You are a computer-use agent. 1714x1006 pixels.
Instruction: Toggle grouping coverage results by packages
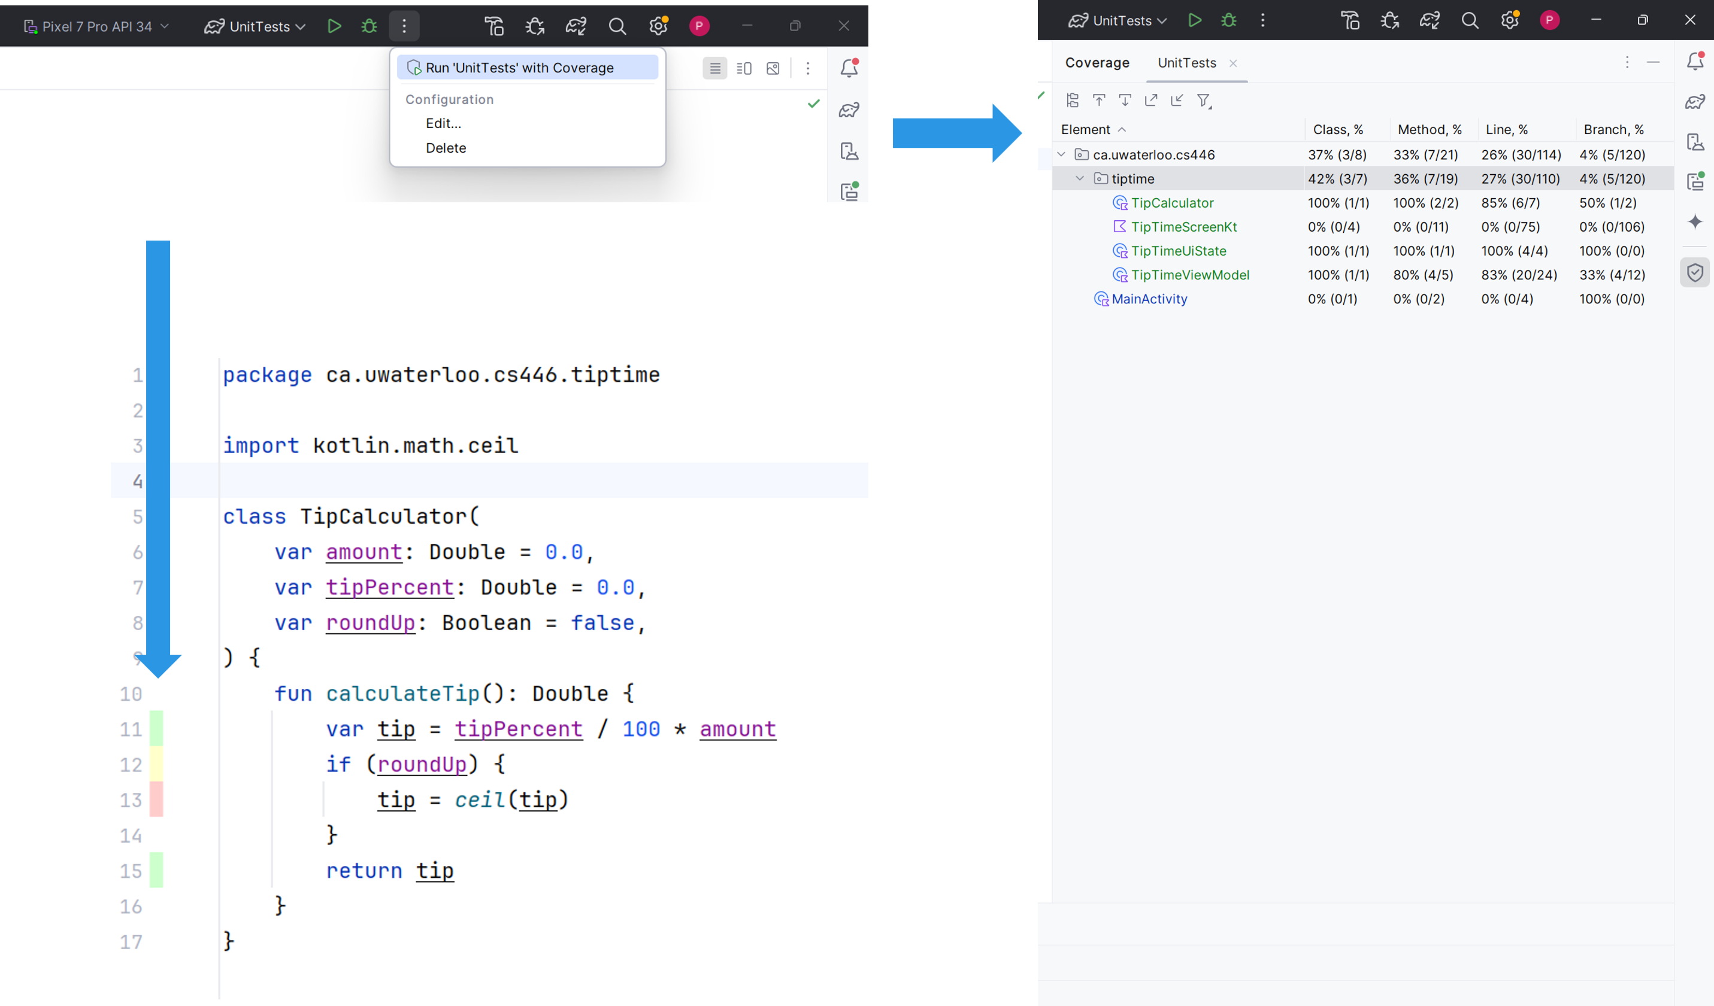coord(1073,100)
